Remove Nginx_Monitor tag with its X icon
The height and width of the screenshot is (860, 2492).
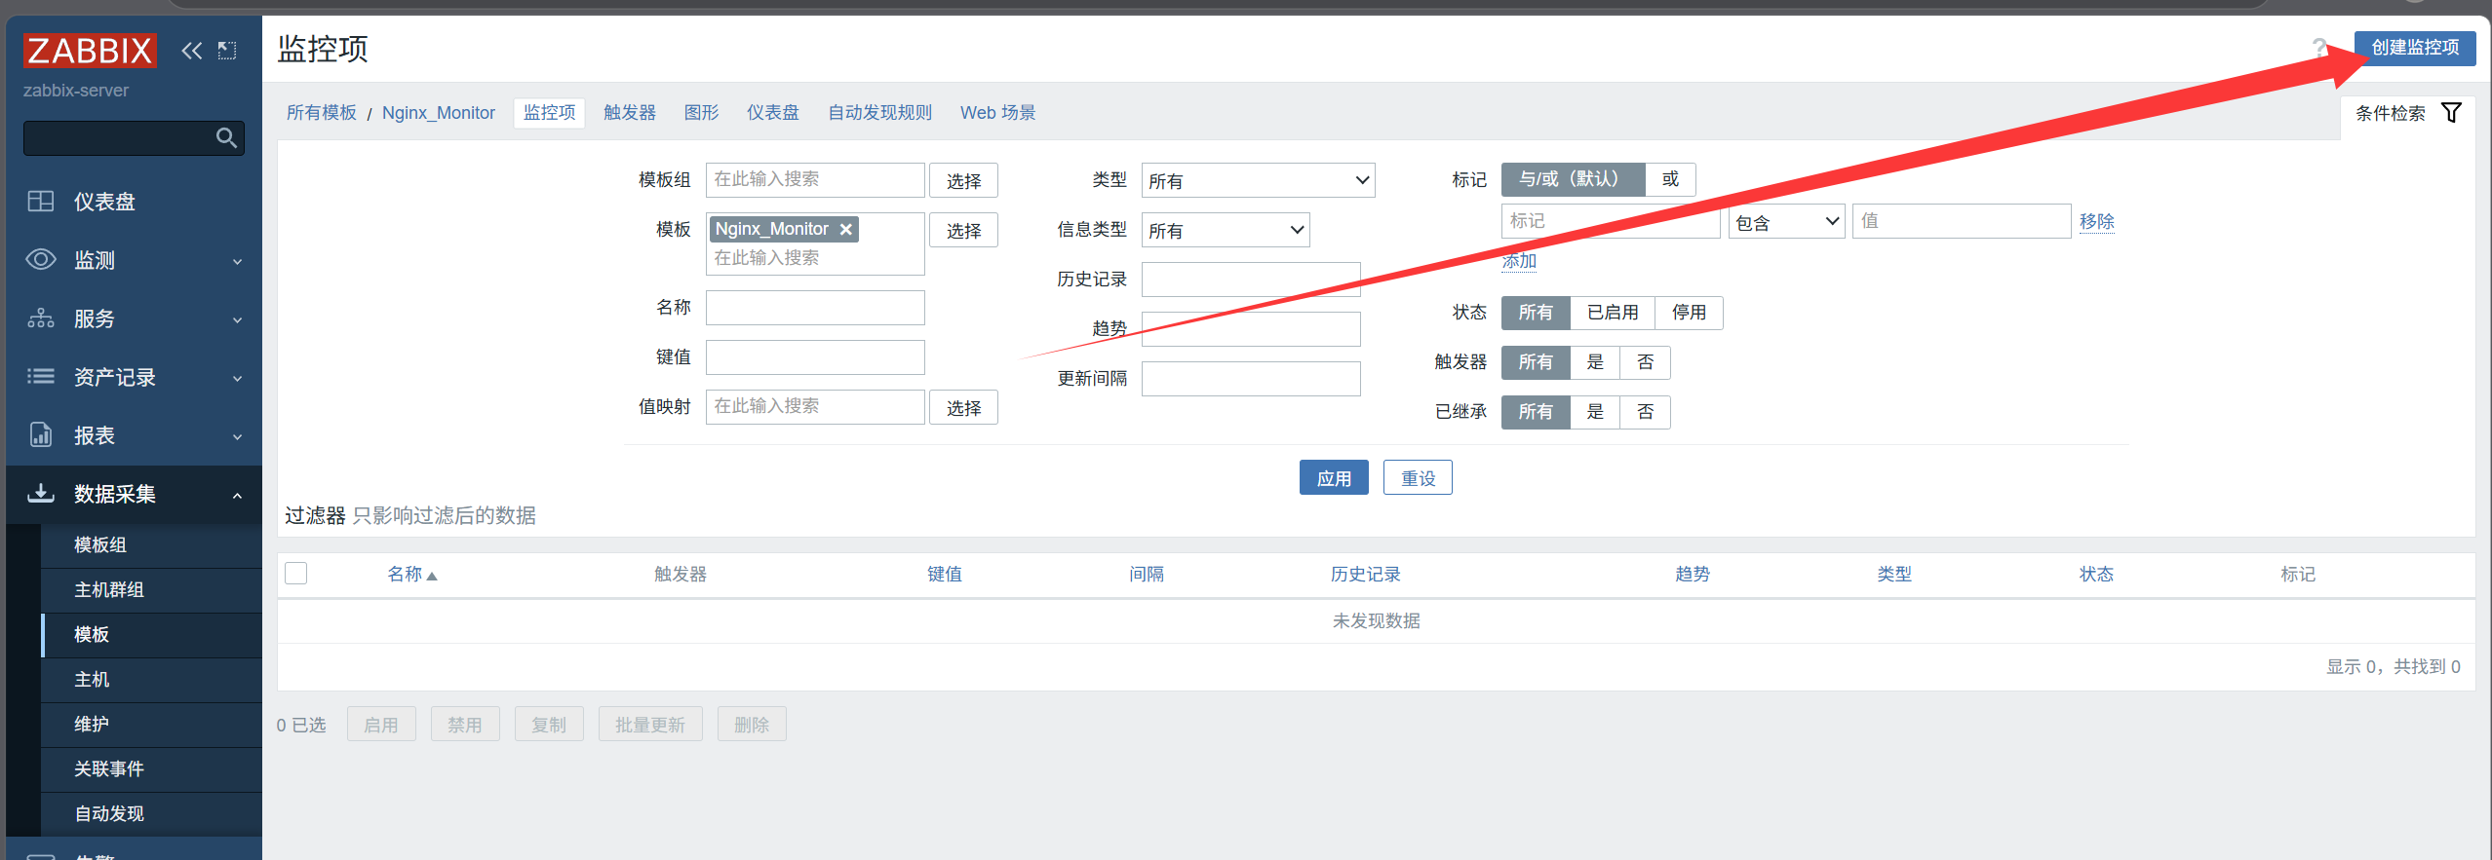846,230
